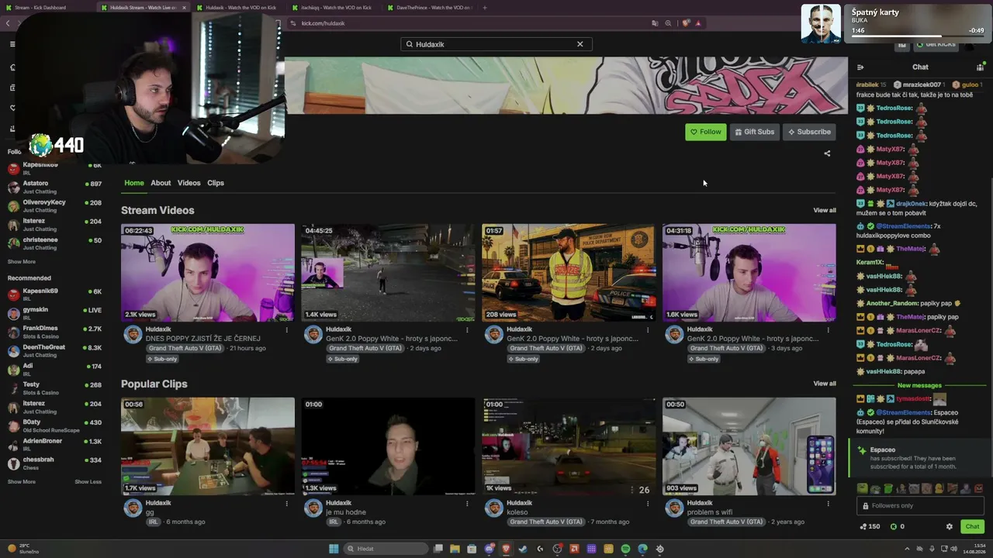Image resolution: width=993 pixels, height=558 pixels.
Task: Click the Followers only chat input
Action: 920,506
